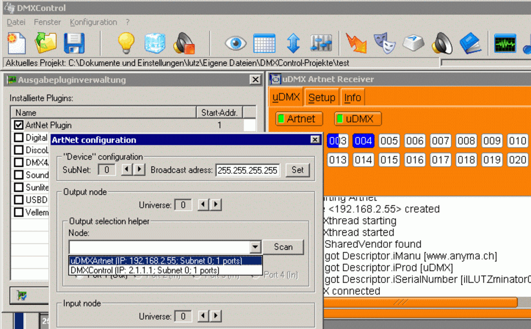Viewport: 531px width, 329px height.
Task: Click the Output node Universe value field
Action: (183, 205)
